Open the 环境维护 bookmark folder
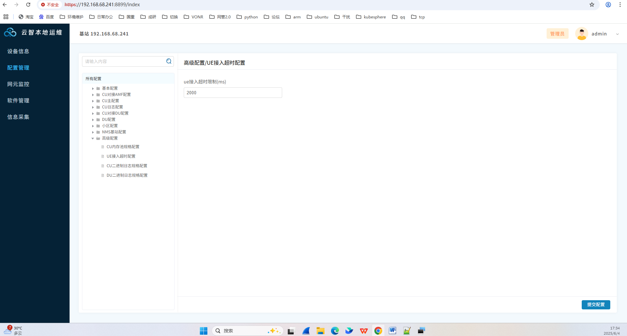This screenshot has width=627, height=336. [x=72, y=17]
